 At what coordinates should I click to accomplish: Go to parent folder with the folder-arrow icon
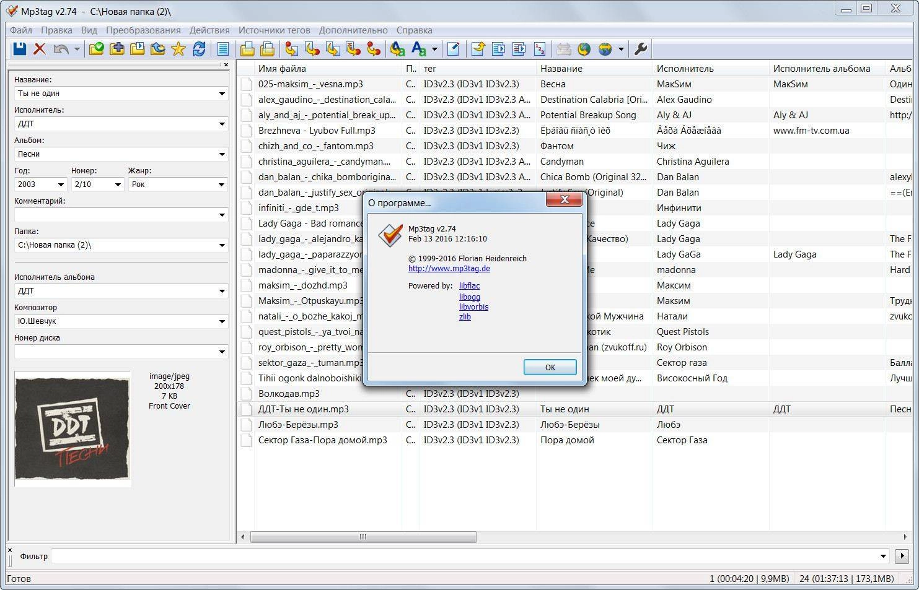click(157, 49)
